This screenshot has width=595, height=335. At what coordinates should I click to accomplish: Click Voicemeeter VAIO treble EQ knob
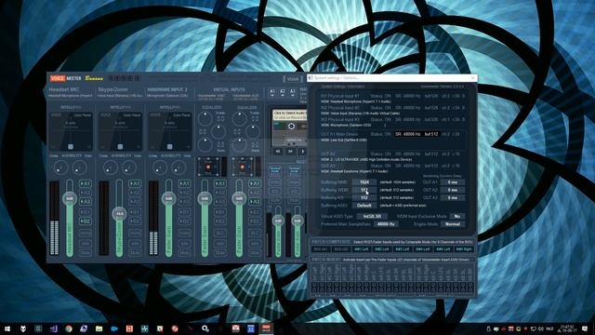205,119
